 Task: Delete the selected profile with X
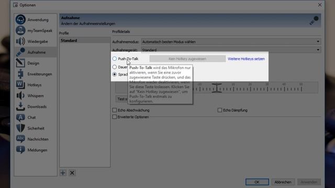click(72, 173)
